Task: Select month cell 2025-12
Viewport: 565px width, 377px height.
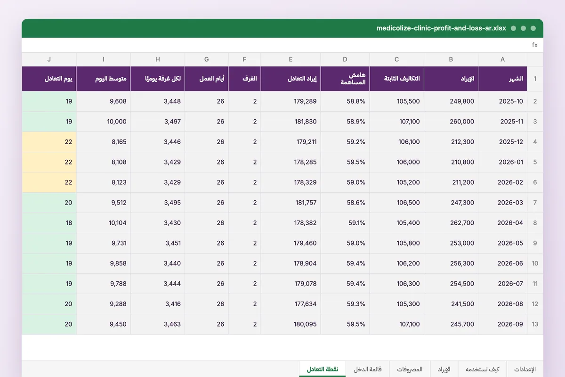Action: (x=502, y=142)
